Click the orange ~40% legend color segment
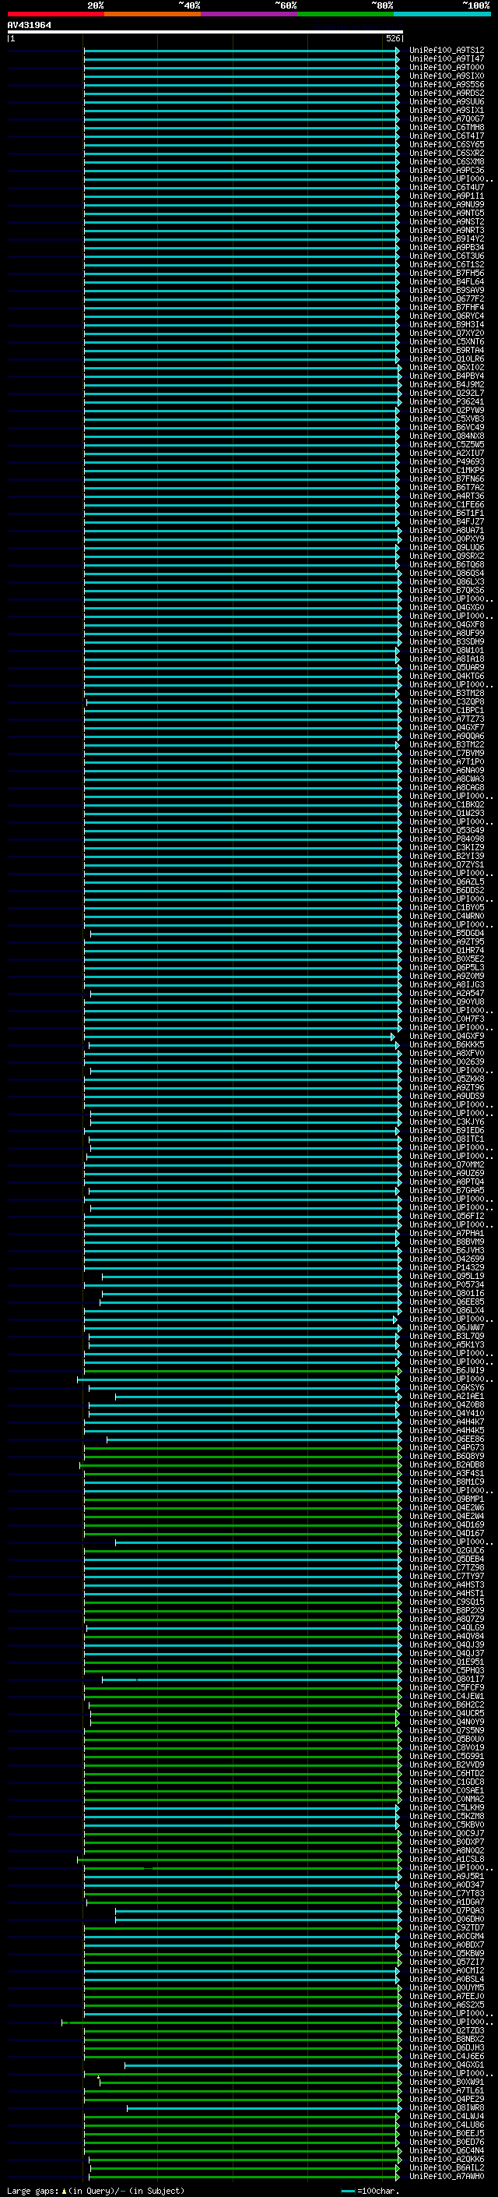The height and width of the screenshot is (2197, 498). [x=153, y=14]
